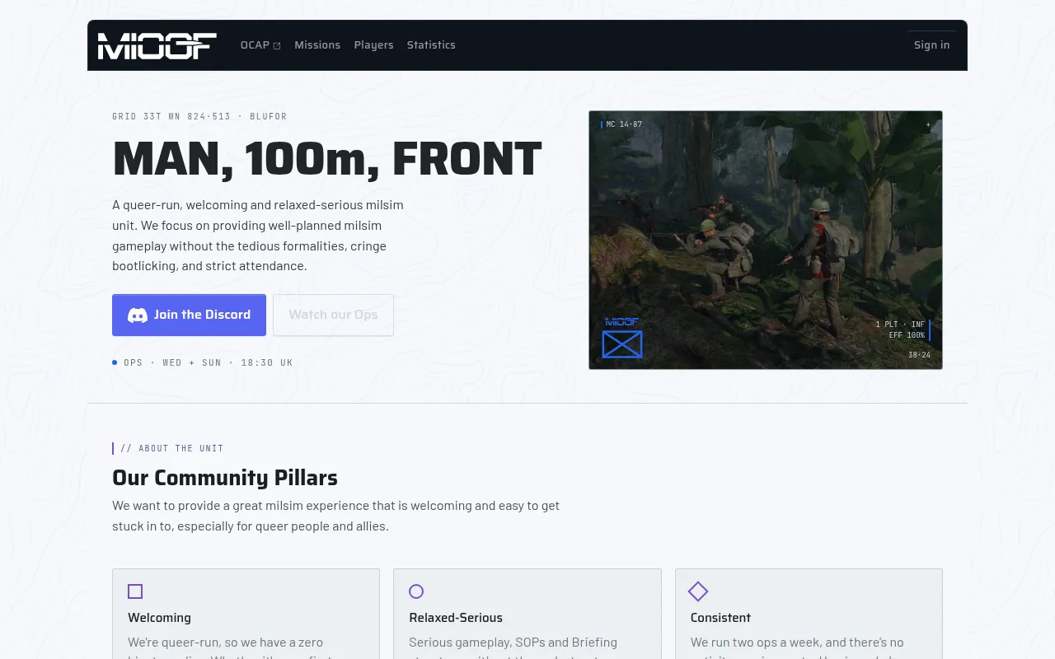
Task: Click the Discord logo icon
Action: coord(138,315)
